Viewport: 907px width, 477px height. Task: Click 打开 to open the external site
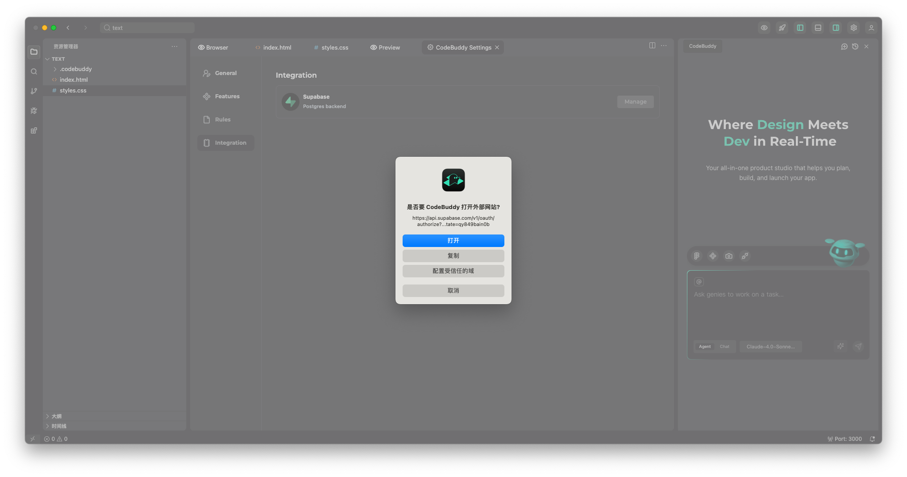pos(453,241)
